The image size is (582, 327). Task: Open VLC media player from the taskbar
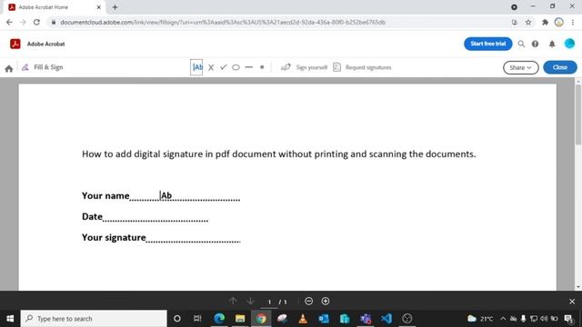click(x=303, y=319)
